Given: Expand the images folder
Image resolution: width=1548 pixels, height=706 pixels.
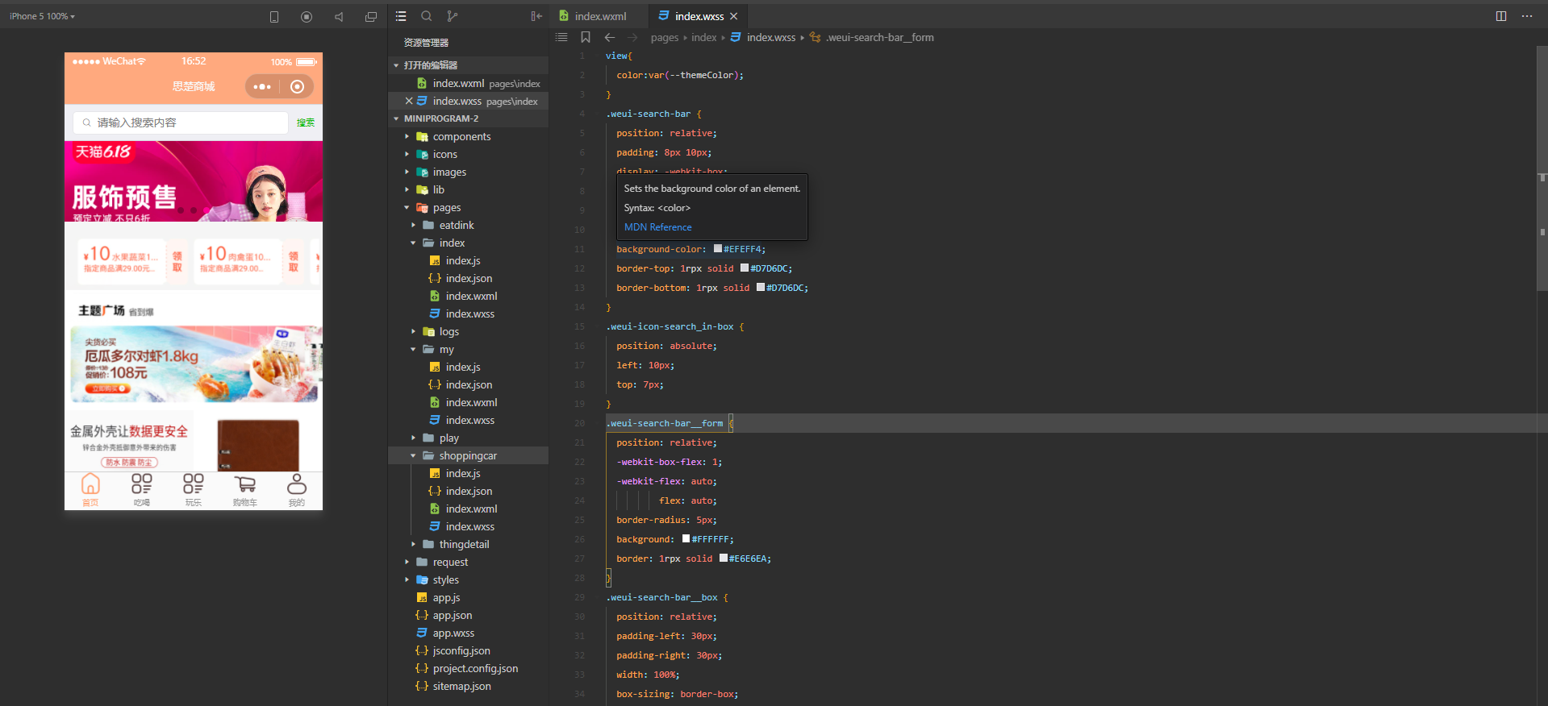Looking at the screenshot, I should [407, 172].
